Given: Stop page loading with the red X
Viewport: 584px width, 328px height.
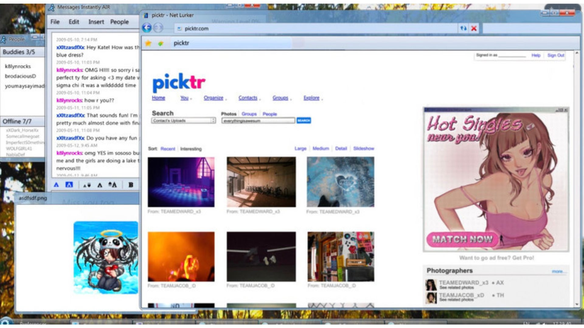Looking at the screenshot, I should click(x=474, y=28).
